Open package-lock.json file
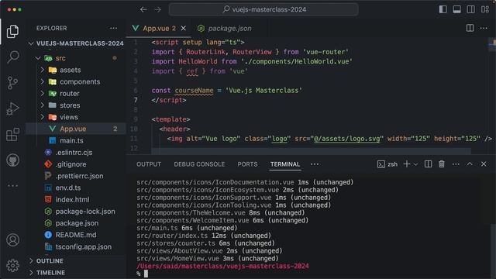The height and width of the screenshot is (279, 496). (x=76, y=212)
